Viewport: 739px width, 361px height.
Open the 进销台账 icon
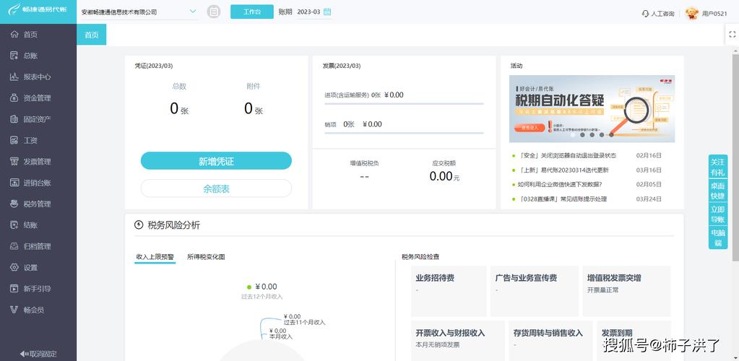(14, 183)
